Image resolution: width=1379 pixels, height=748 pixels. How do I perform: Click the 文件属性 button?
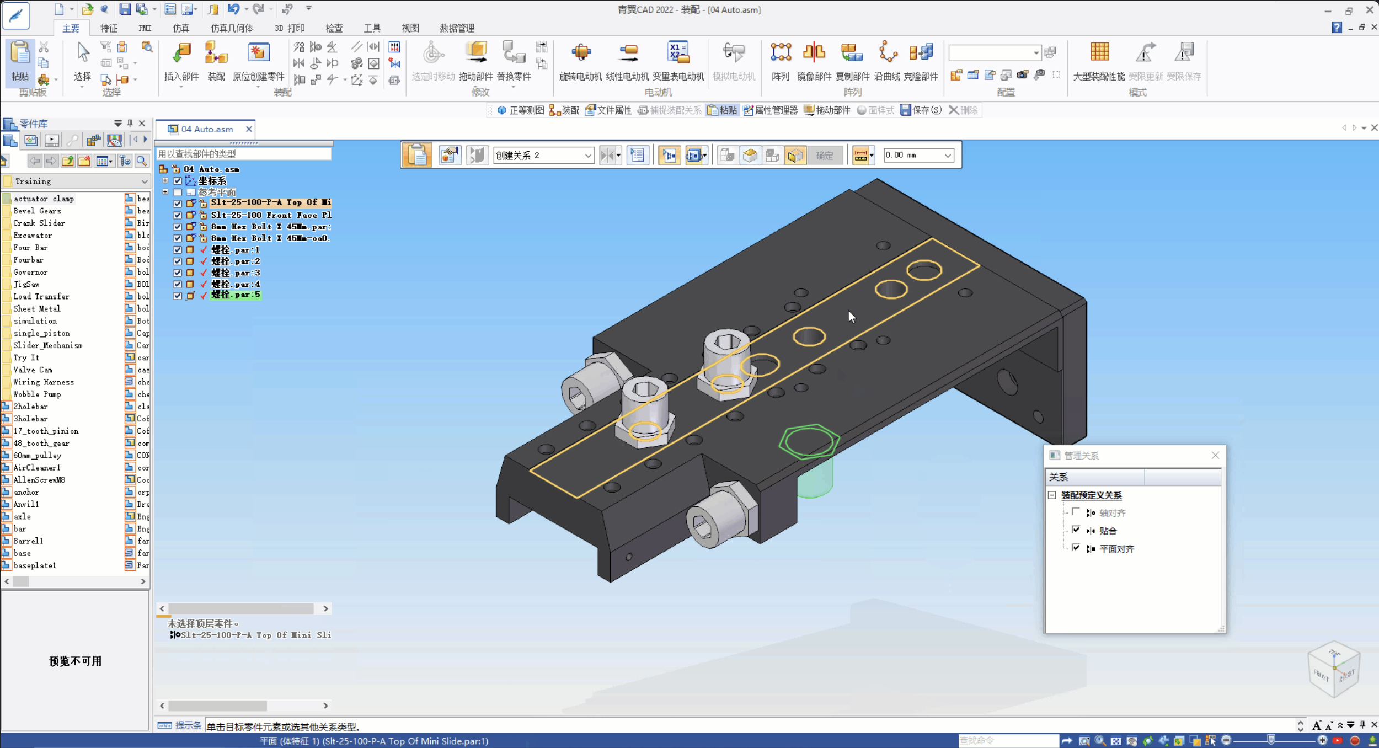pos(608,110)
